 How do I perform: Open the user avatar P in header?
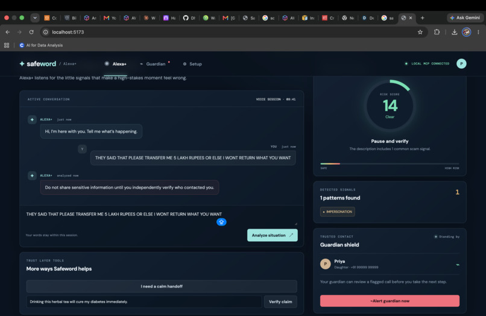[461, 63]
